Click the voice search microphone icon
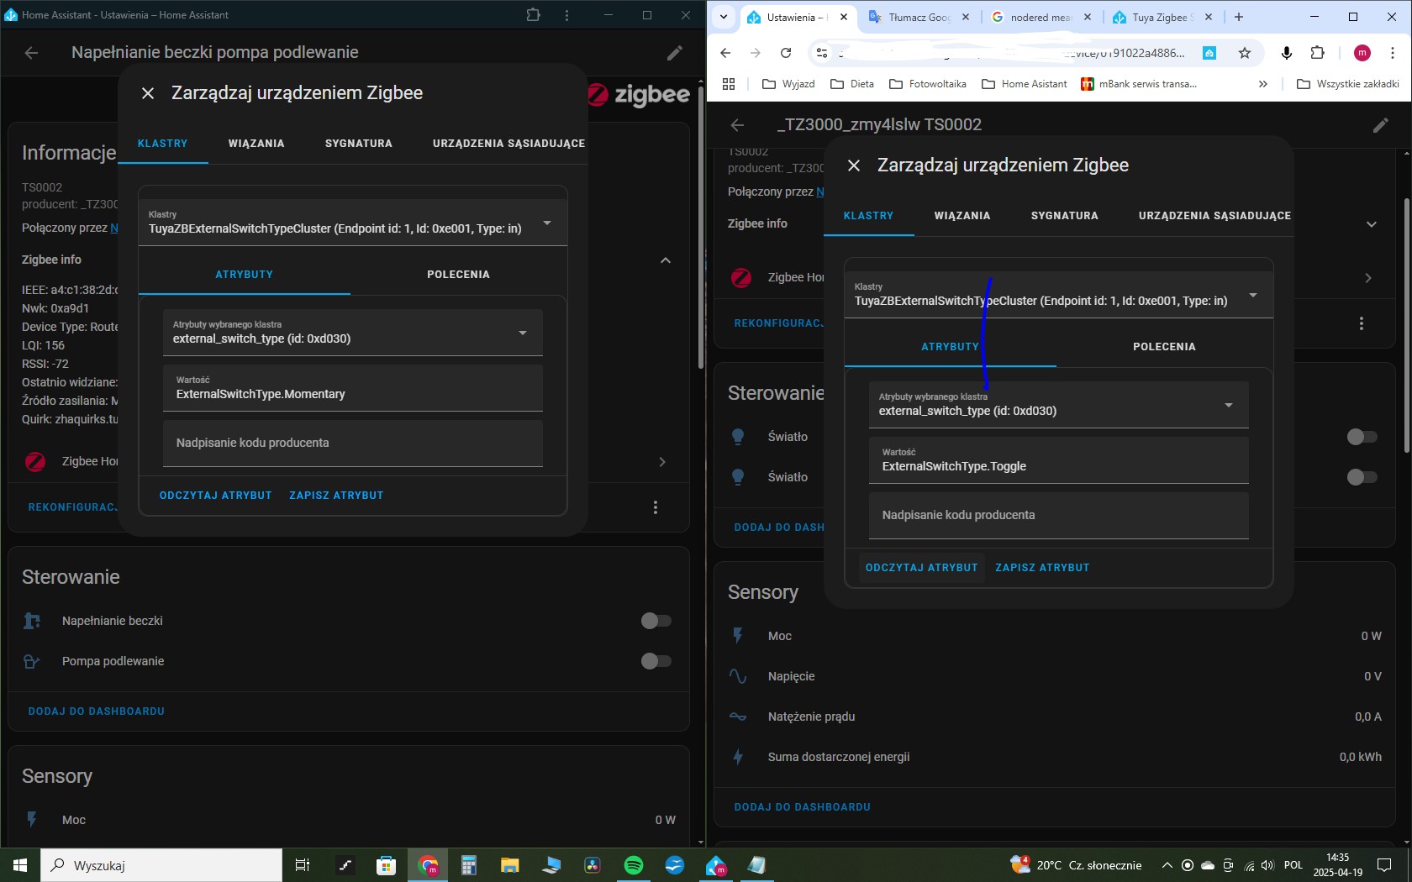The height and width of the screenshot is (882, 1412). point(1286,53)
